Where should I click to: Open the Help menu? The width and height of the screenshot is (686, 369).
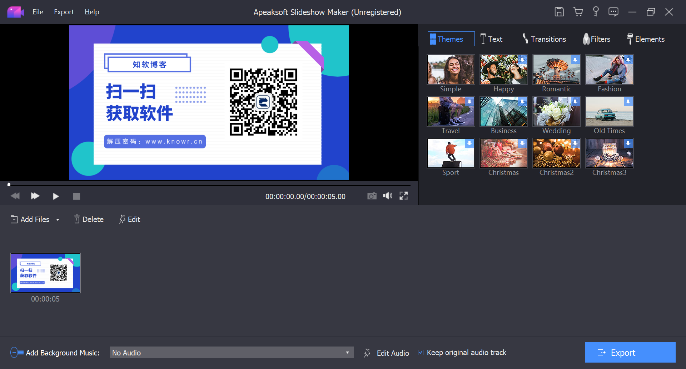92,12
